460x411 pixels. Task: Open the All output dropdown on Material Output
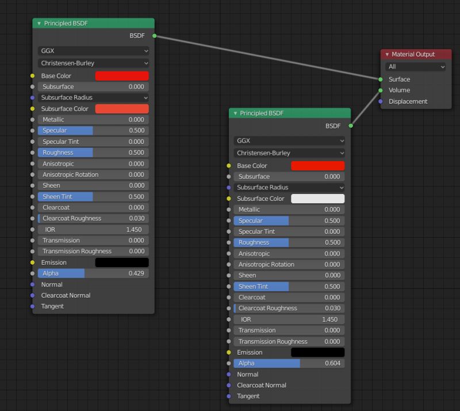(415, 67)
